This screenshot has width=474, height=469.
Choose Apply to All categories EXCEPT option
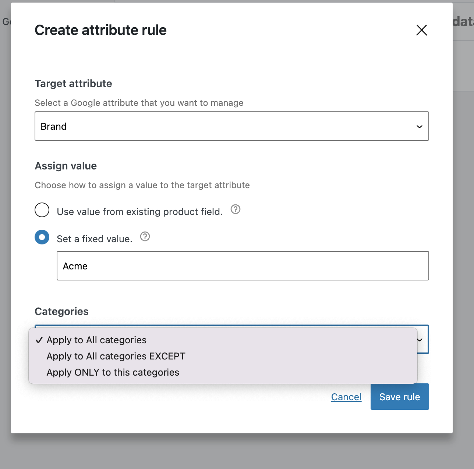tap(116, 356)
